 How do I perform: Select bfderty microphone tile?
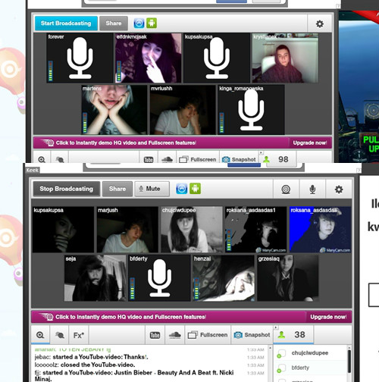tap(159, 278)
